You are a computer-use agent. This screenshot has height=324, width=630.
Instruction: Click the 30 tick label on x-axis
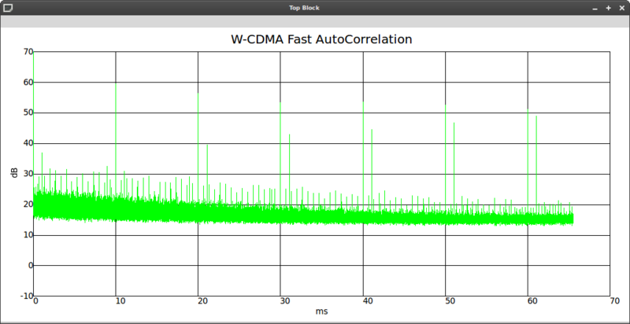[280, 302]
